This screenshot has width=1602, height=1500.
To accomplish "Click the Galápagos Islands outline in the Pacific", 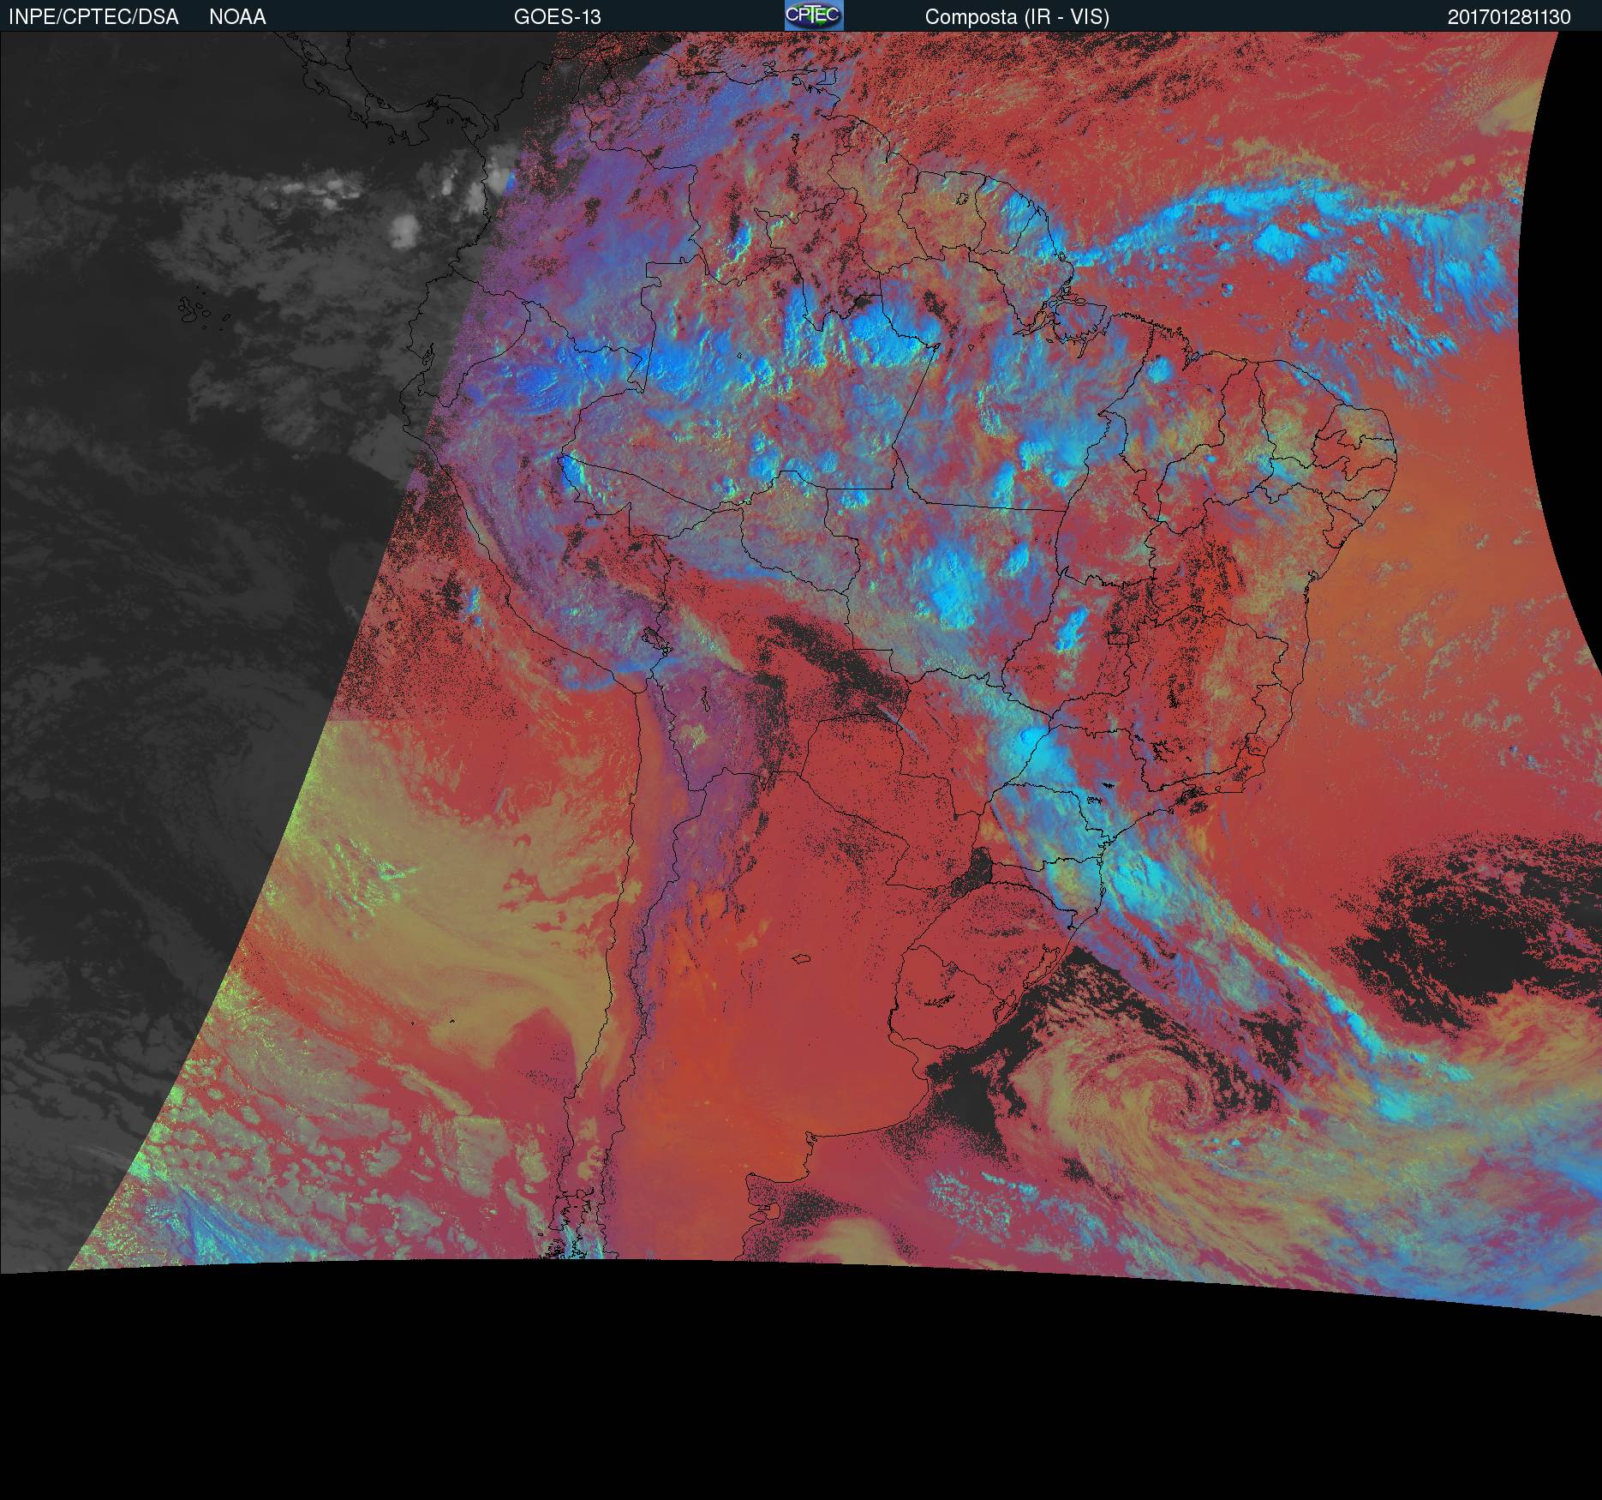I will pyautogui.click(x=195, y=312).
